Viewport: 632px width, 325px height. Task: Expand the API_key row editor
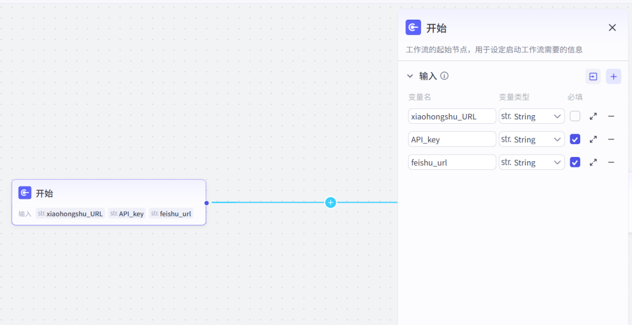click(593, 139)
